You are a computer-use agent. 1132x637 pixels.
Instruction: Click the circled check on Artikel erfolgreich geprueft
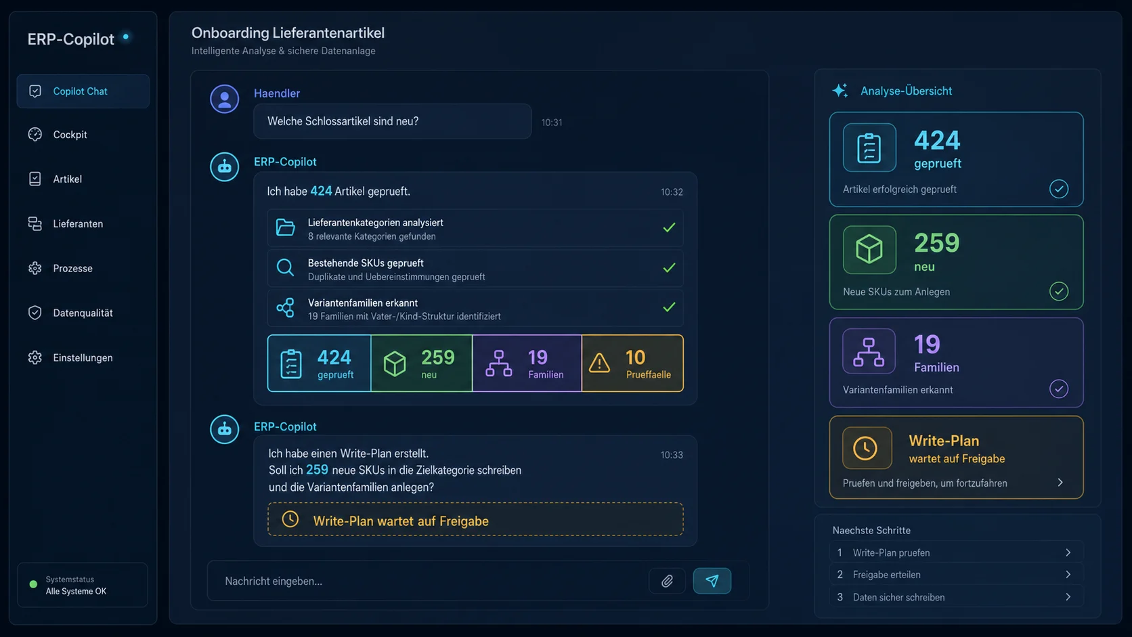pyautogui.click(x=1059, y=189)
